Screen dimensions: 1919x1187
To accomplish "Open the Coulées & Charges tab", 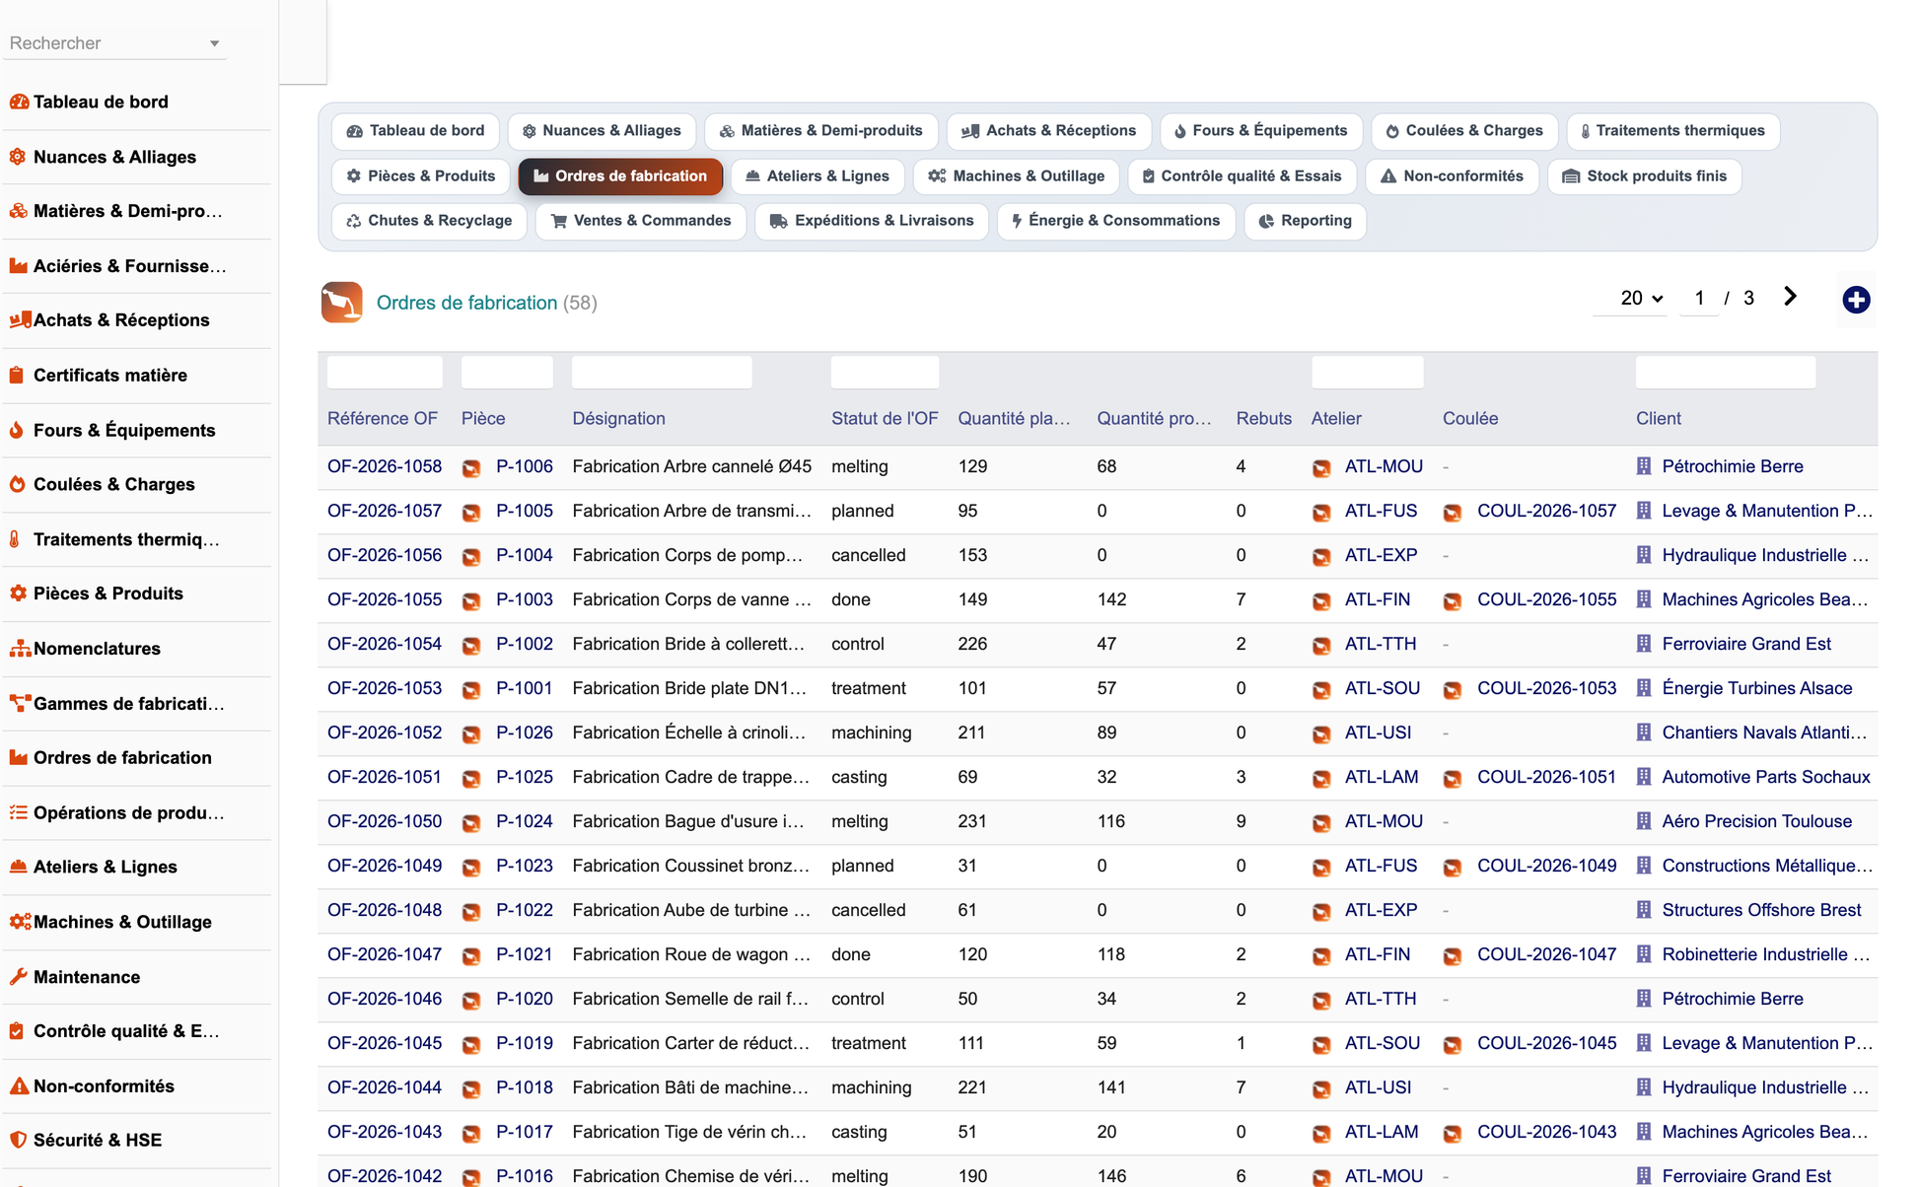I will [x=1464, y=131].
